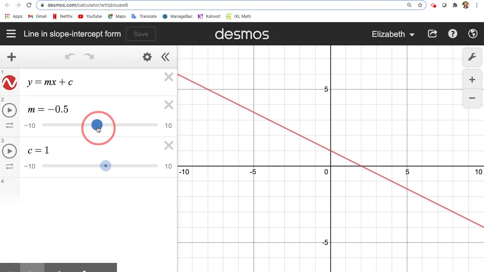Click the c slider thumb
Screen dimensions: 484x272
click(105, 165)
